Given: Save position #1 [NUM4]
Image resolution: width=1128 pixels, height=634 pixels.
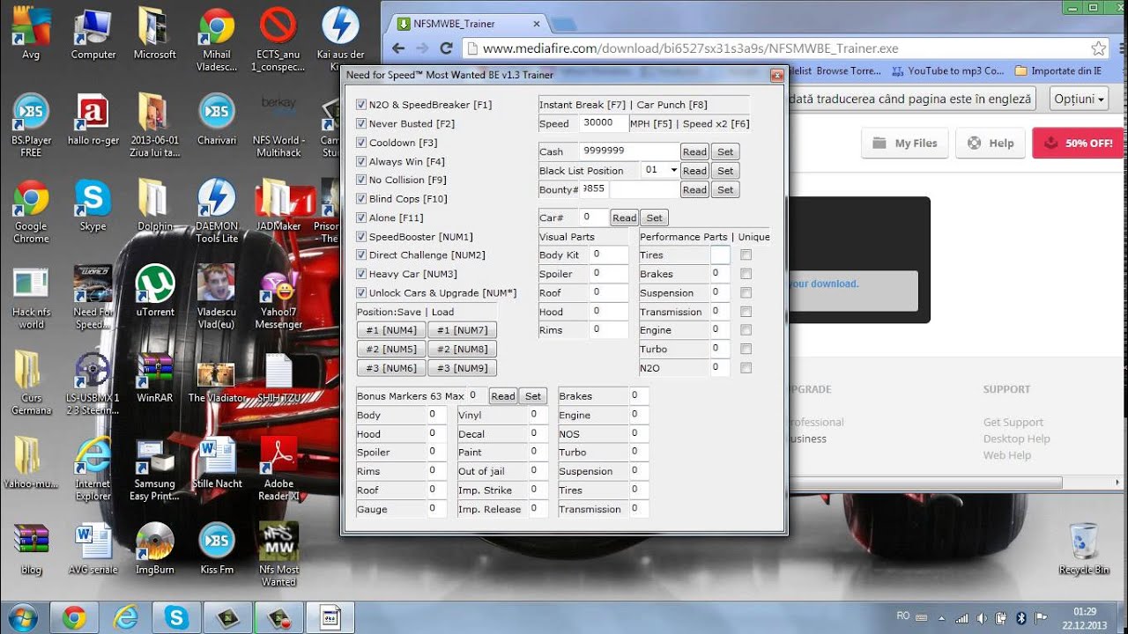Looking at the screenshot, I should 391,330.
